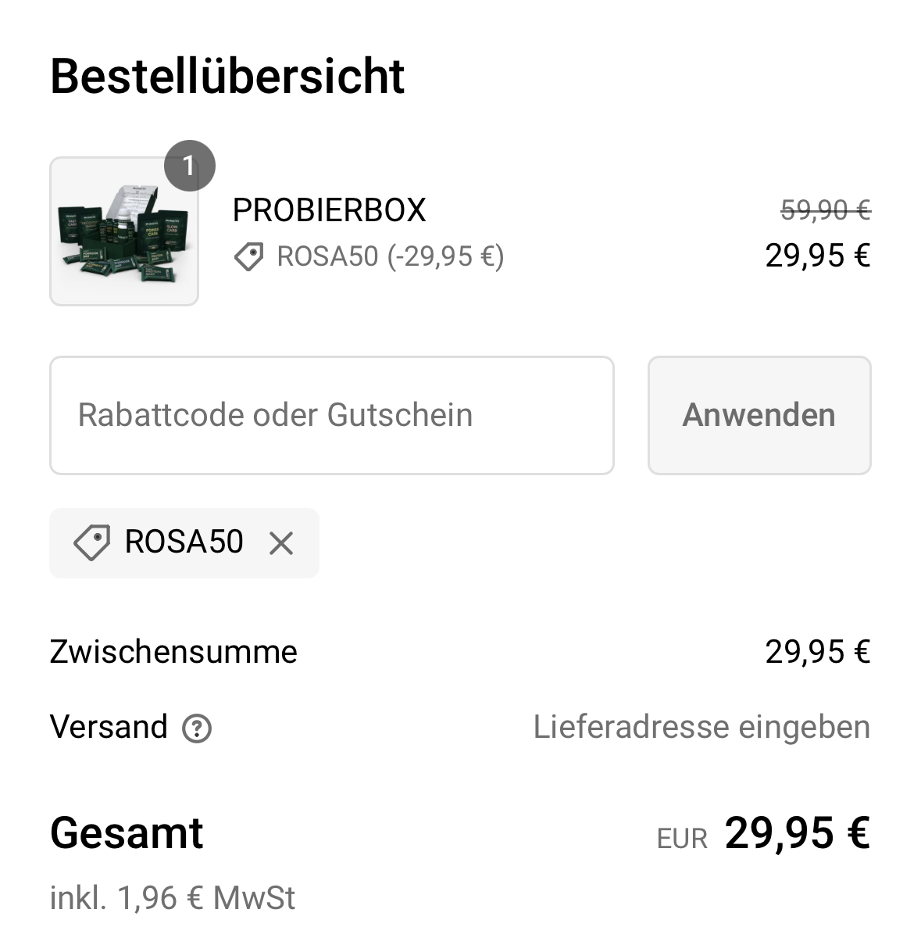Screen dimensions: 921x945
Task: Focus the Rabattcode oder Gutschein field
Action: pyautogui.click(x=331, y=415)
